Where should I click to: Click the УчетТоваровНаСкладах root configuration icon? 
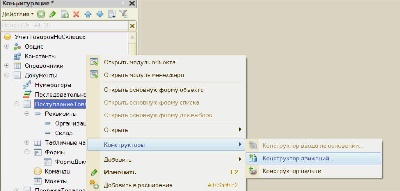pos(7,37)
